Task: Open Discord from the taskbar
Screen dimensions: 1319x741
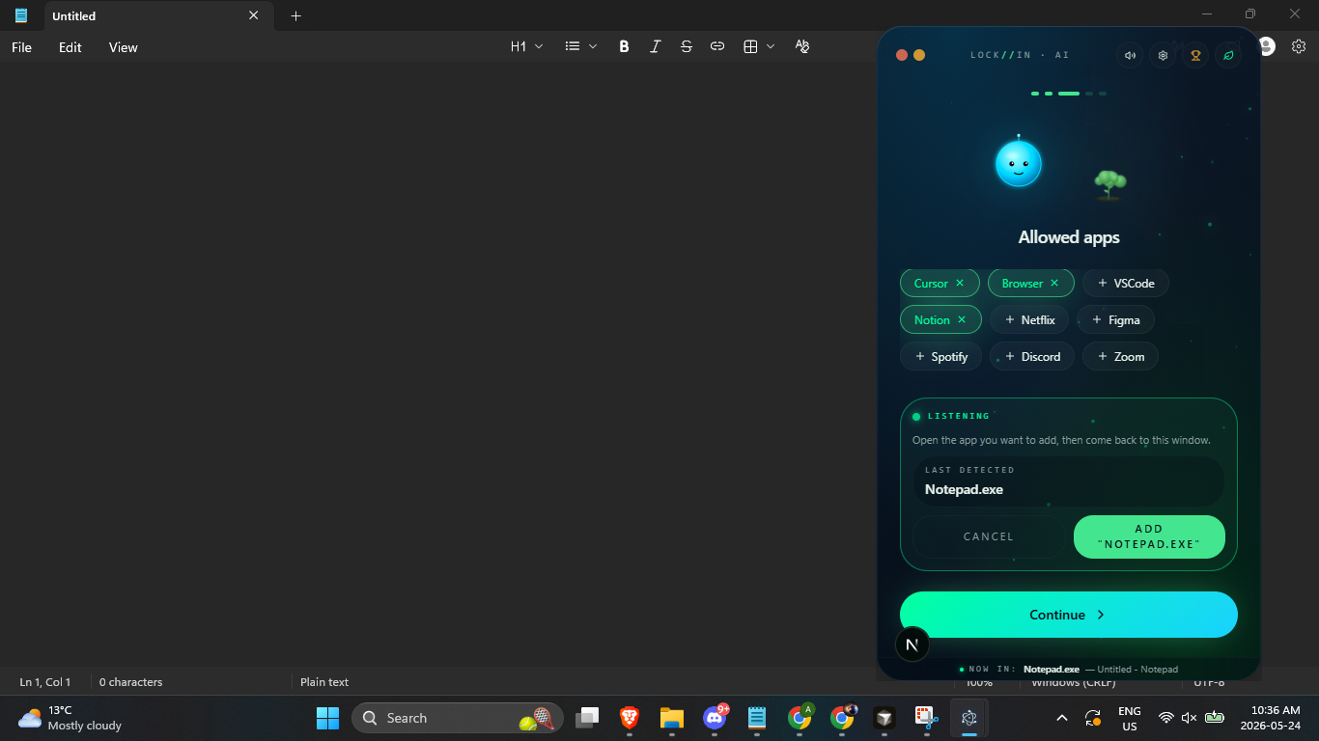Action: click(x=715, y=718)
